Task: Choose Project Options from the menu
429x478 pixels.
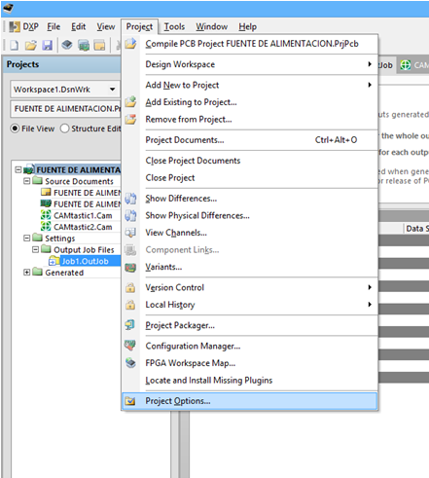Action: [x=250, y=401]
